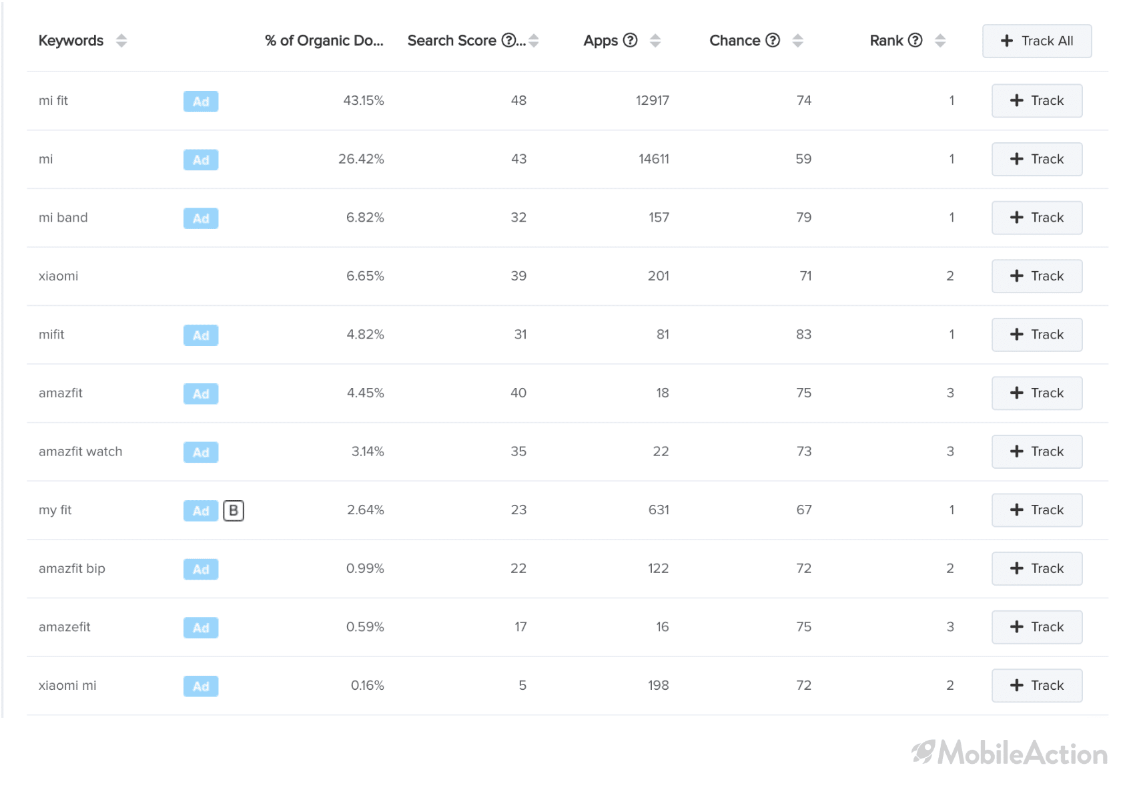Select keyword text 'amazfit bip'

click(x=72, y=568)
